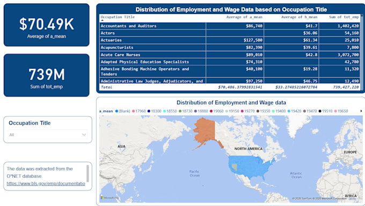Click the sort arrow under Occupation Title
The height and width of the screenshot is (206, 365).
pyautogui.click(x=102, y=20)
